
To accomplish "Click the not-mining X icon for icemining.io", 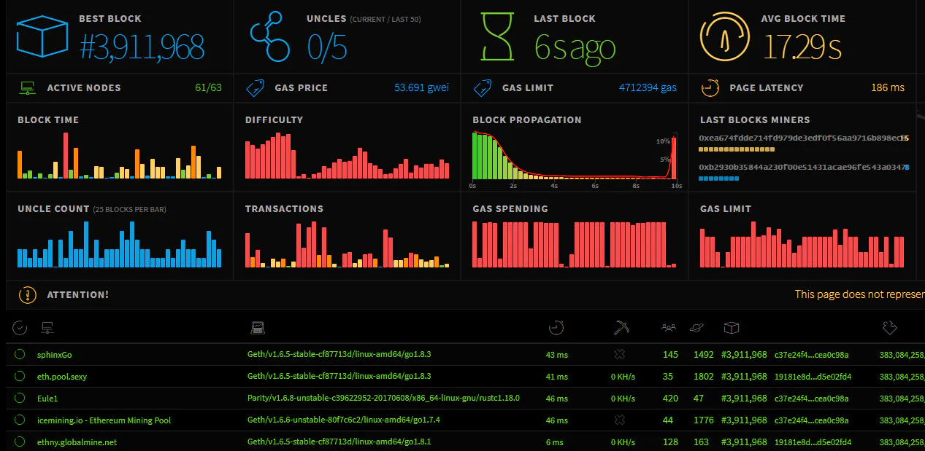I will 620,420.
